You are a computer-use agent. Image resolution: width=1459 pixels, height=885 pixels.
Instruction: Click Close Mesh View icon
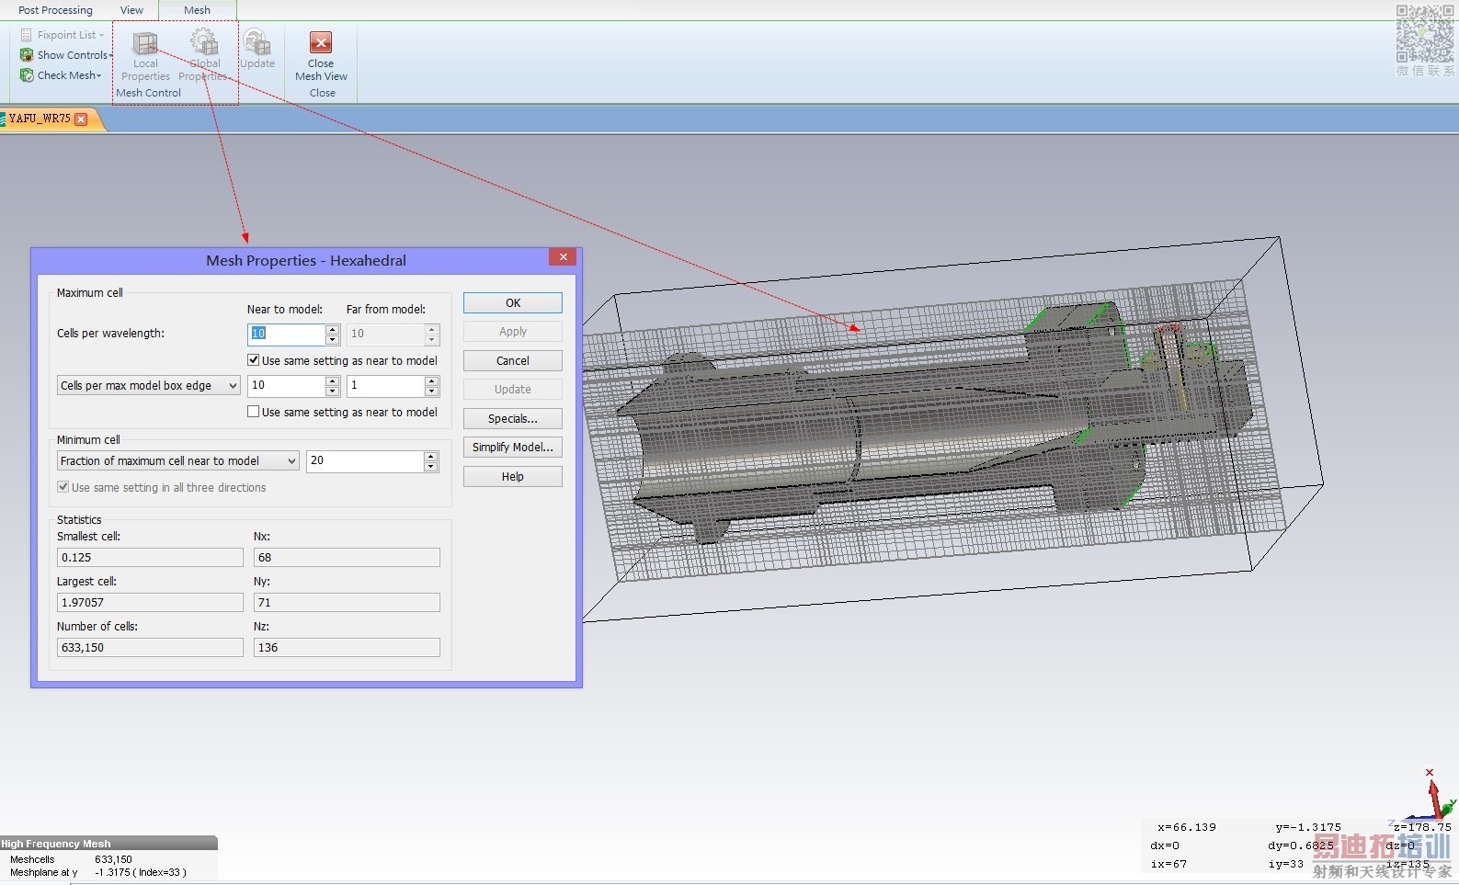[x=321, y=44]
